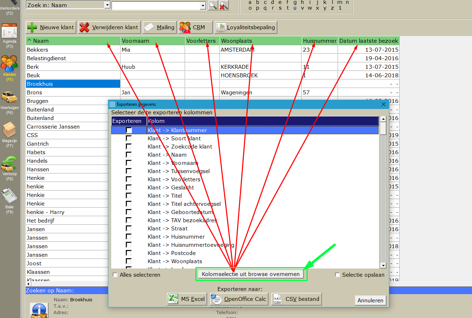
Task: Filter by letter 'a' in alphabet bar
Action: click(x=250, y=2)
